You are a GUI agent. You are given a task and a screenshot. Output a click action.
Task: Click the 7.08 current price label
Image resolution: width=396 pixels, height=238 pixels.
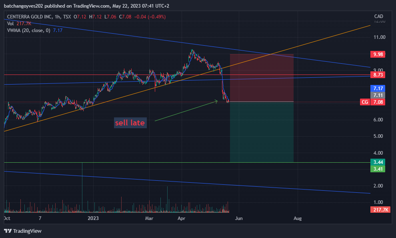coord(378,102)
